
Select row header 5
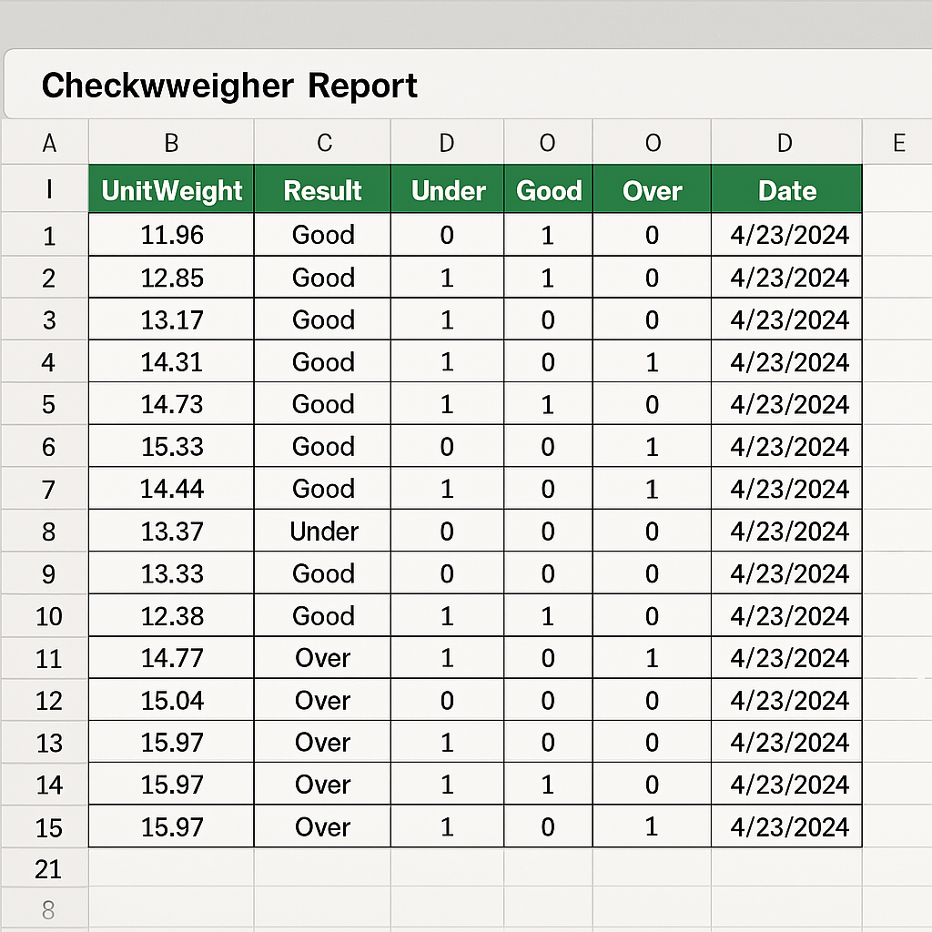pos(46,404)
